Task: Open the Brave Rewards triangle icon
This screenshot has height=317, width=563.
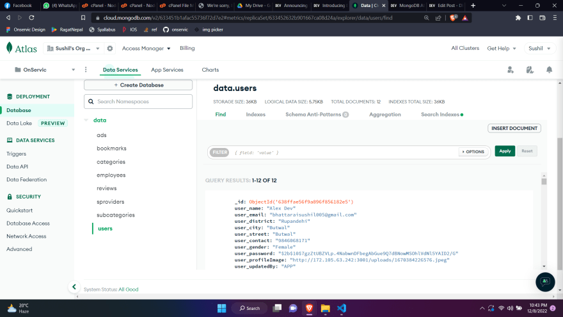Action: [x=465, y=18]
